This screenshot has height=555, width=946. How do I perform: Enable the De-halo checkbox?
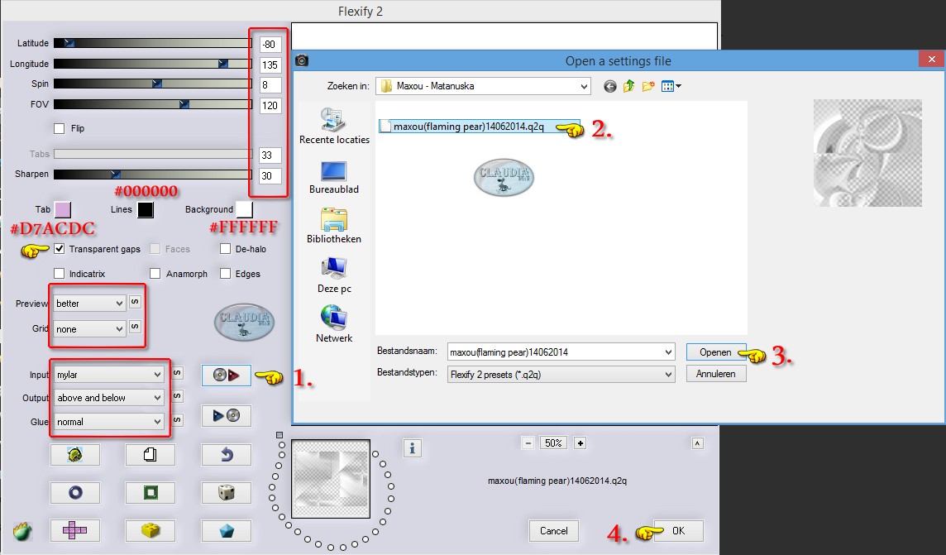tap(225, 248)
